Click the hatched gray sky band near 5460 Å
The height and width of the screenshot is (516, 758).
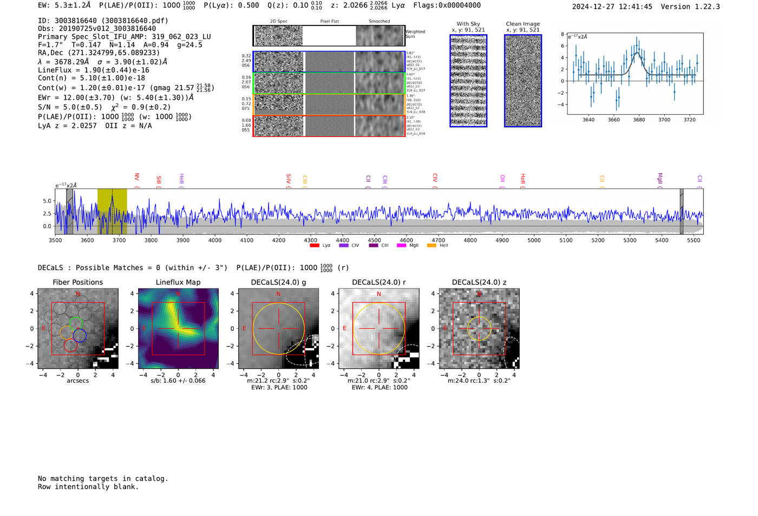[x=682, y=212]
